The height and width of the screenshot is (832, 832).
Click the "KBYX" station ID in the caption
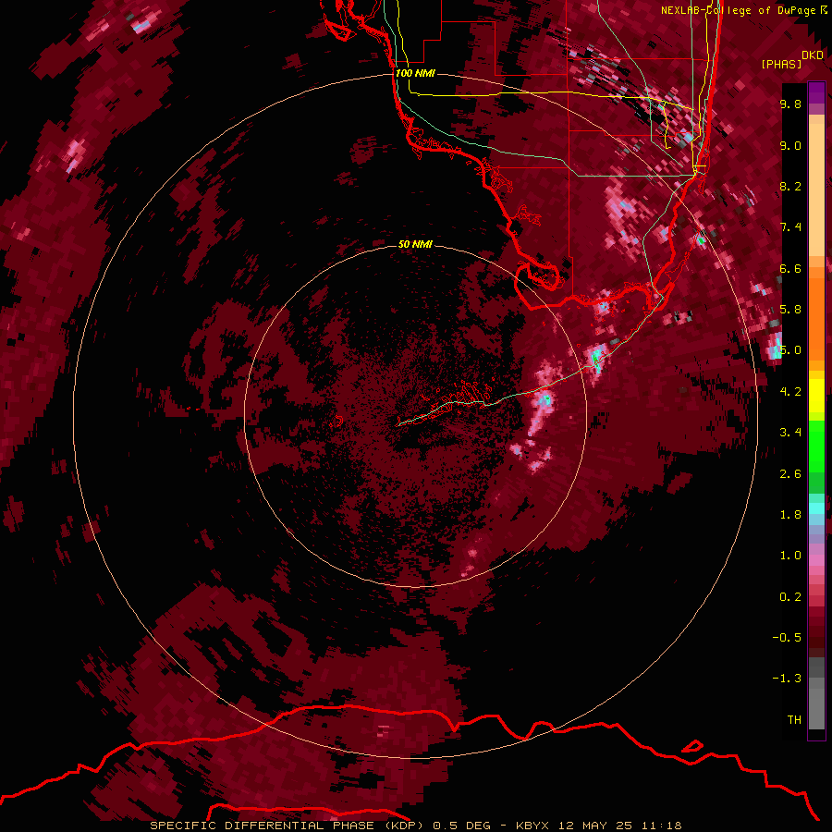532,826
